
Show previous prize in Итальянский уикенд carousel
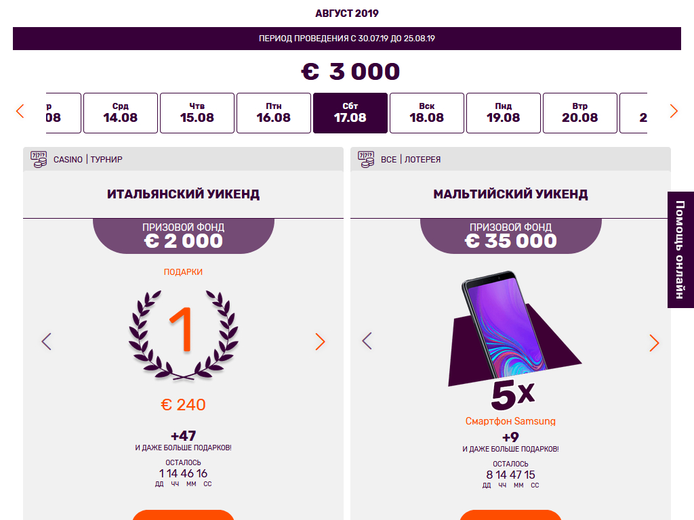(x=47, y=341)
